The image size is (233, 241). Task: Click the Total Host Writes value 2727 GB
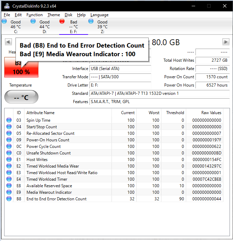pos(213,60)
